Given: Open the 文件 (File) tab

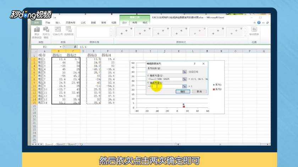Looking at the screenshot, I should 36,23.
